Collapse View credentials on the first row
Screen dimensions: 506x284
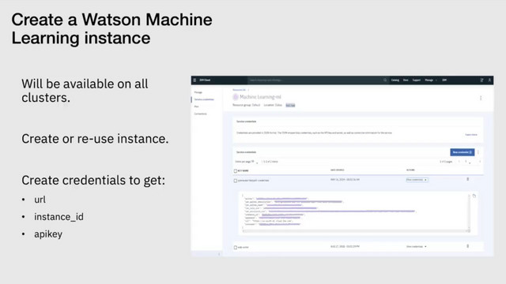point(417,180)
